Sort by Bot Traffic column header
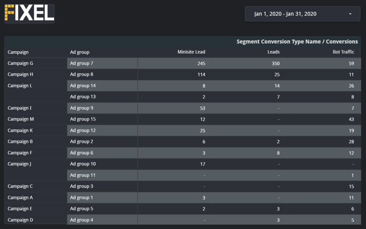366x229 pixels. tap(343, 52)
